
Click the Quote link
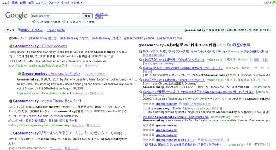(x=61, y=30)
